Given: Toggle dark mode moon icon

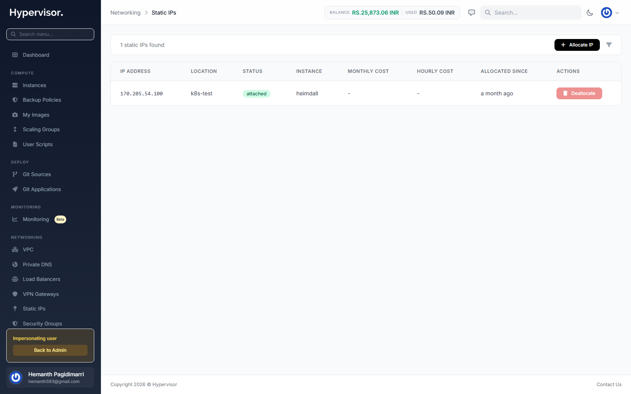Looking at the screenshot, I should tap(590, 13).
